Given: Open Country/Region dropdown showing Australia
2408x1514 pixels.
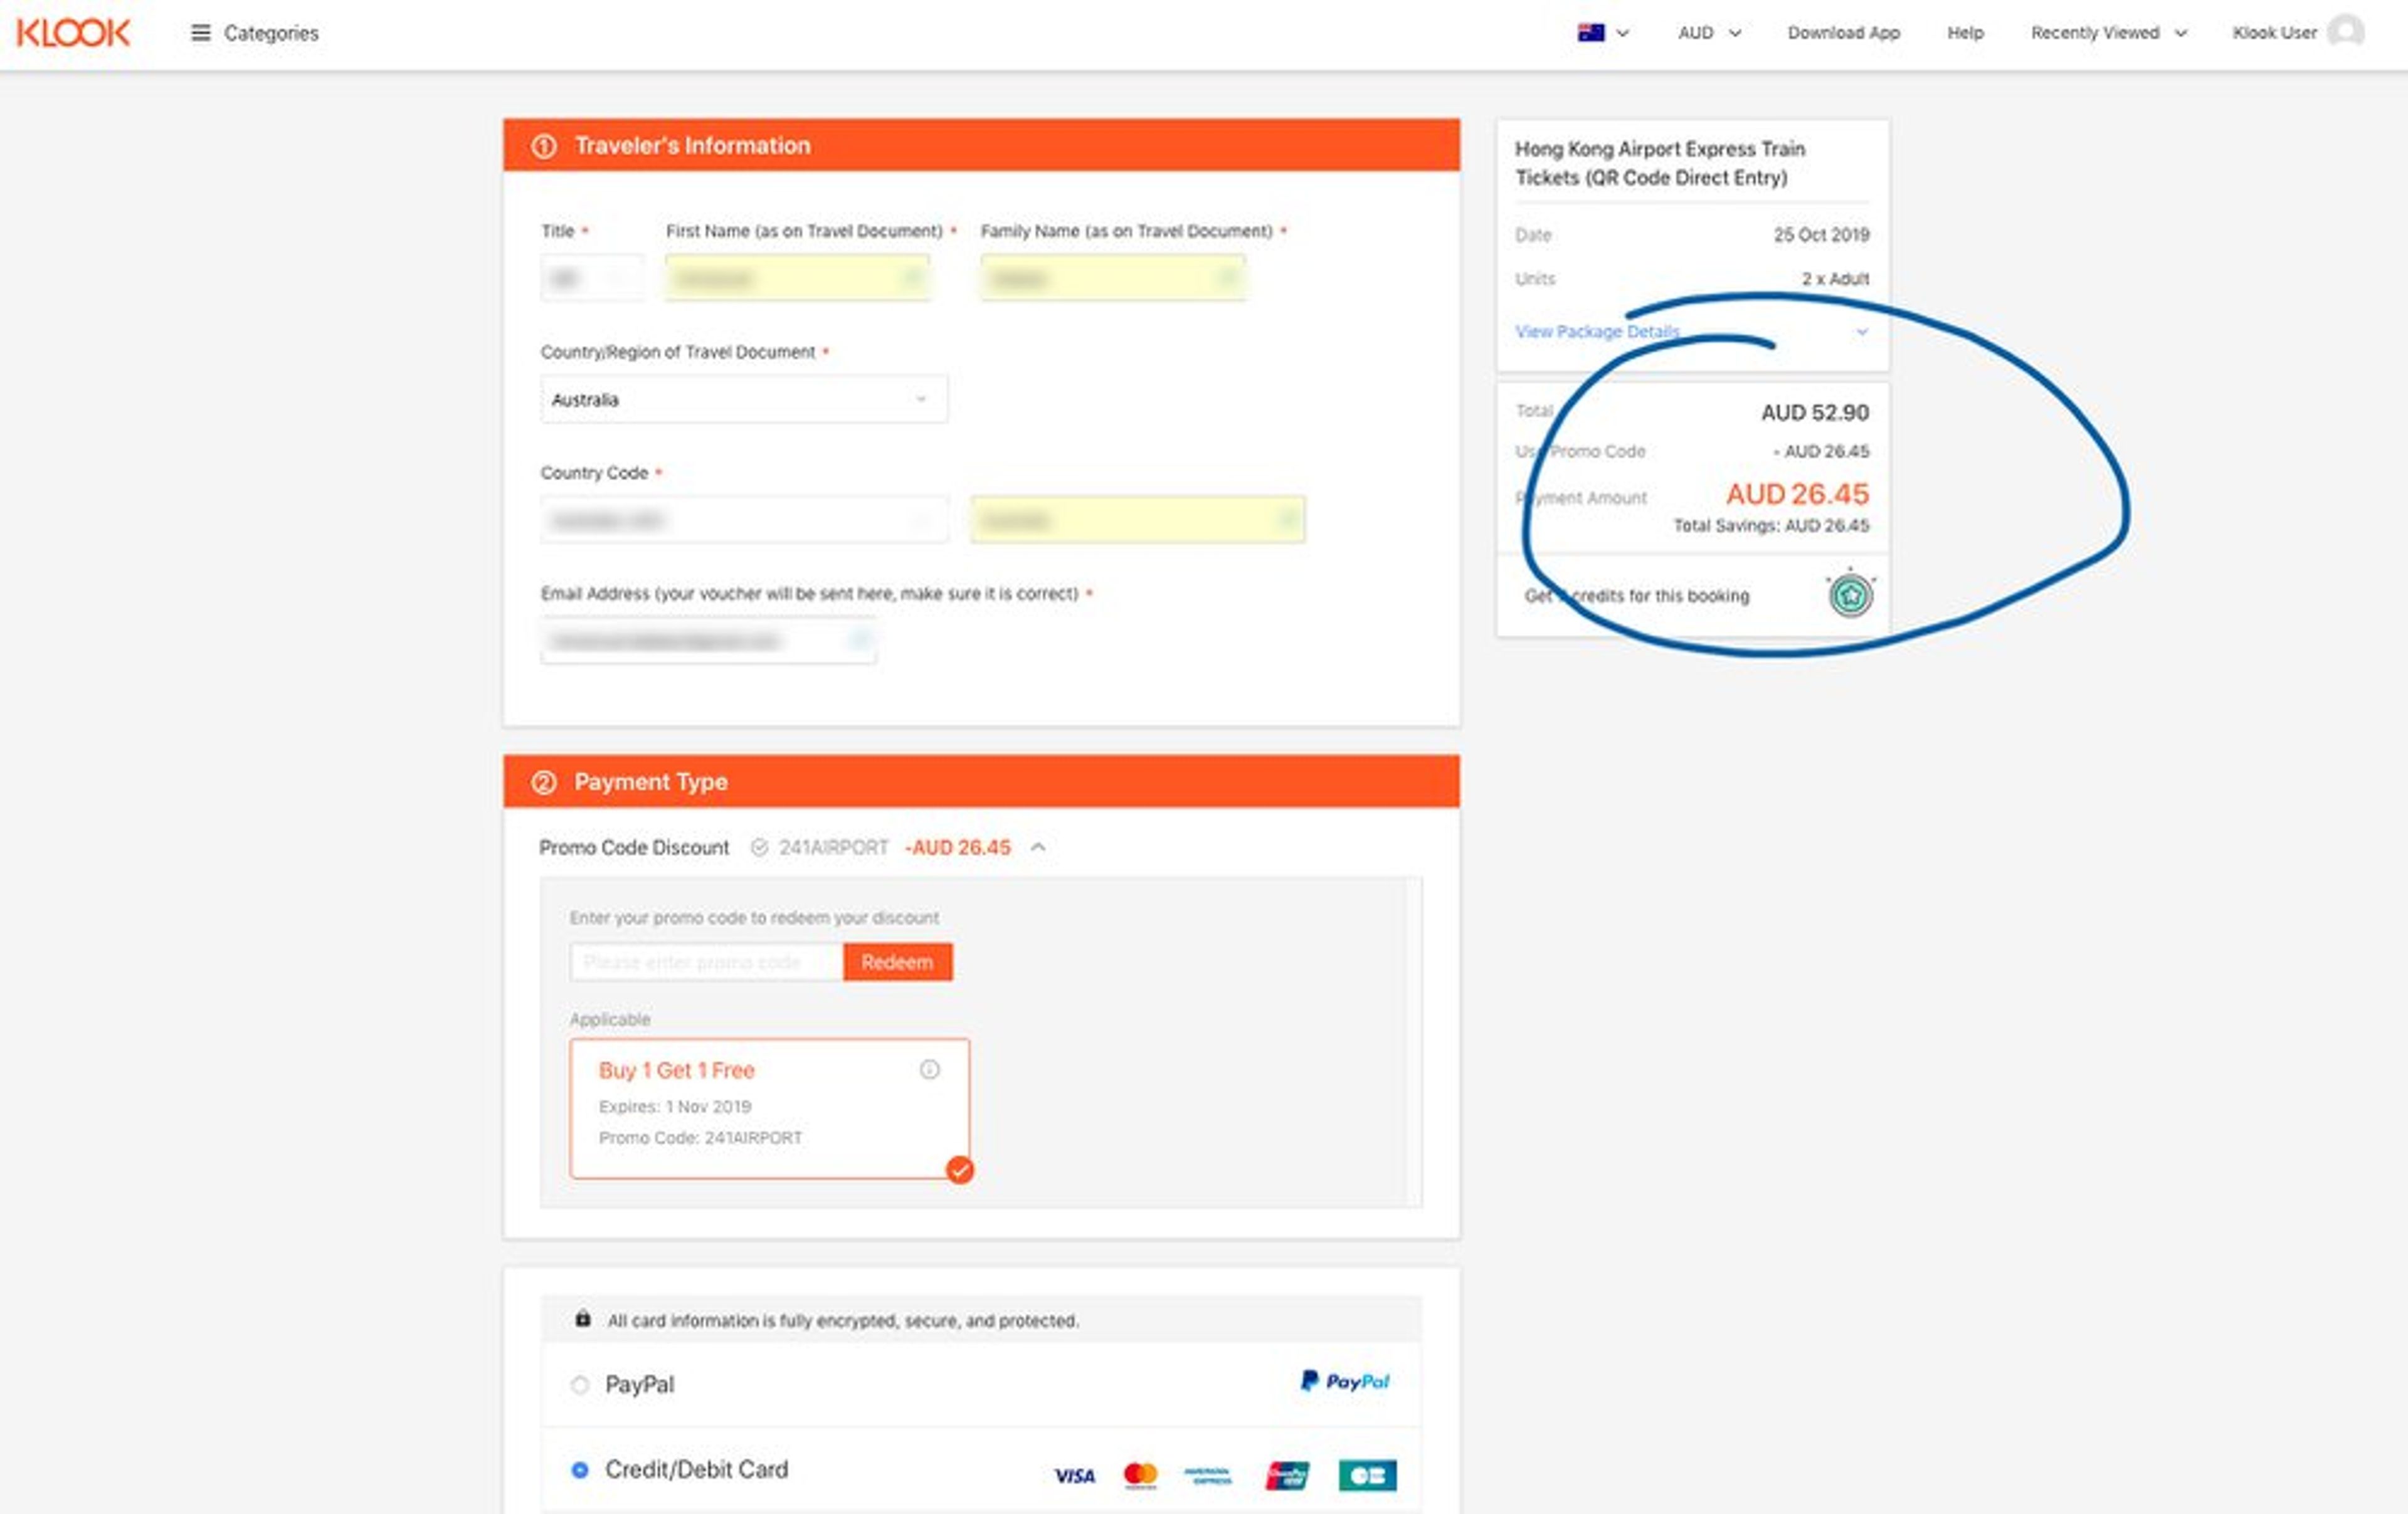Looking at the screenshot, I should pyautogui.click(x=743, y=400).
